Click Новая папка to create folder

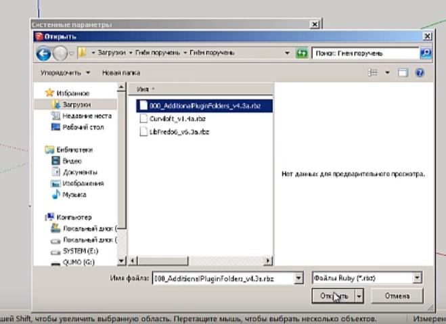pyautogui.click(x=121, y=72)
